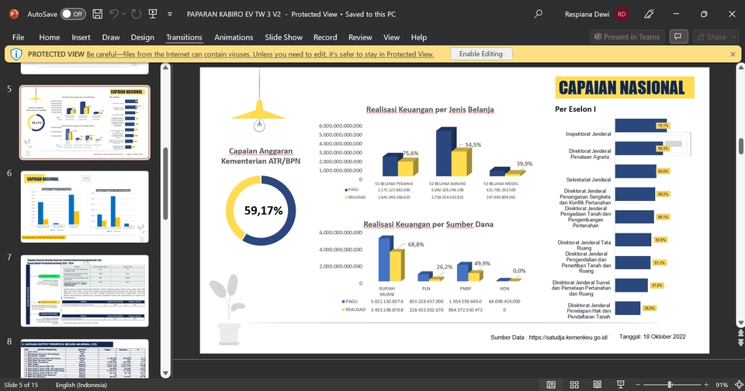Adjust the zoom slider in status bar
The width and height of the screenshot is (745, 391).
coord(670,385)
